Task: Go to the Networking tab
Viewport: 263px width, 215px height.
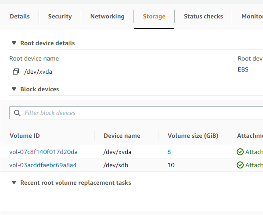Action: point(107,16)
